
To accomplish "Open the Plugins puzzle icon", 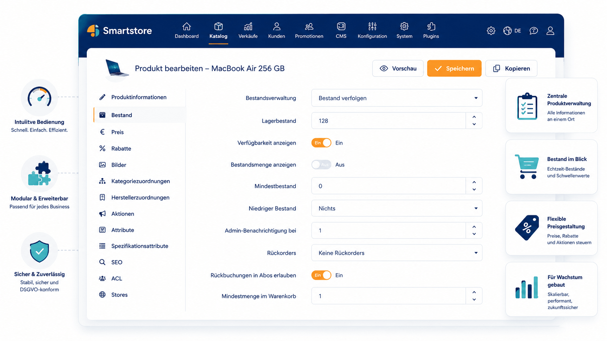I will (431, 26).
